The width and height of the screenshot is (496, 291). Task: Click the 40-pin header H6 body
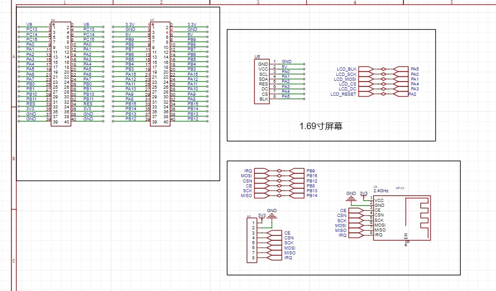pos(61,74)
